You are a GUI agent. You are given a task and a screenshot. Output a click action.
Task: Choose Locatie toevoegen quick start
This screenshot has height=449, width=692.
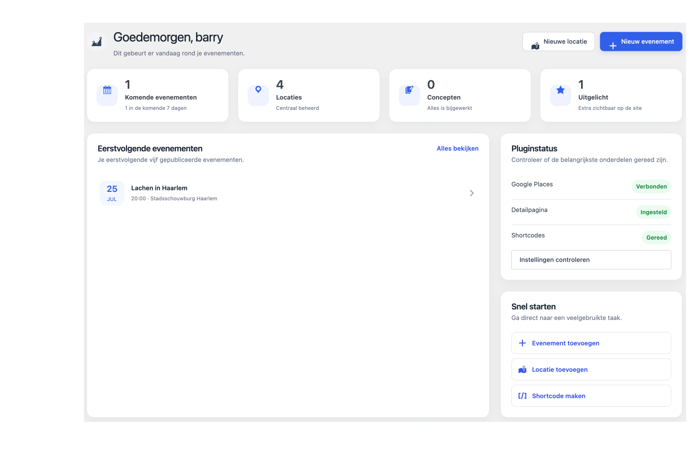pyautogui.click(x=591, y=369)
